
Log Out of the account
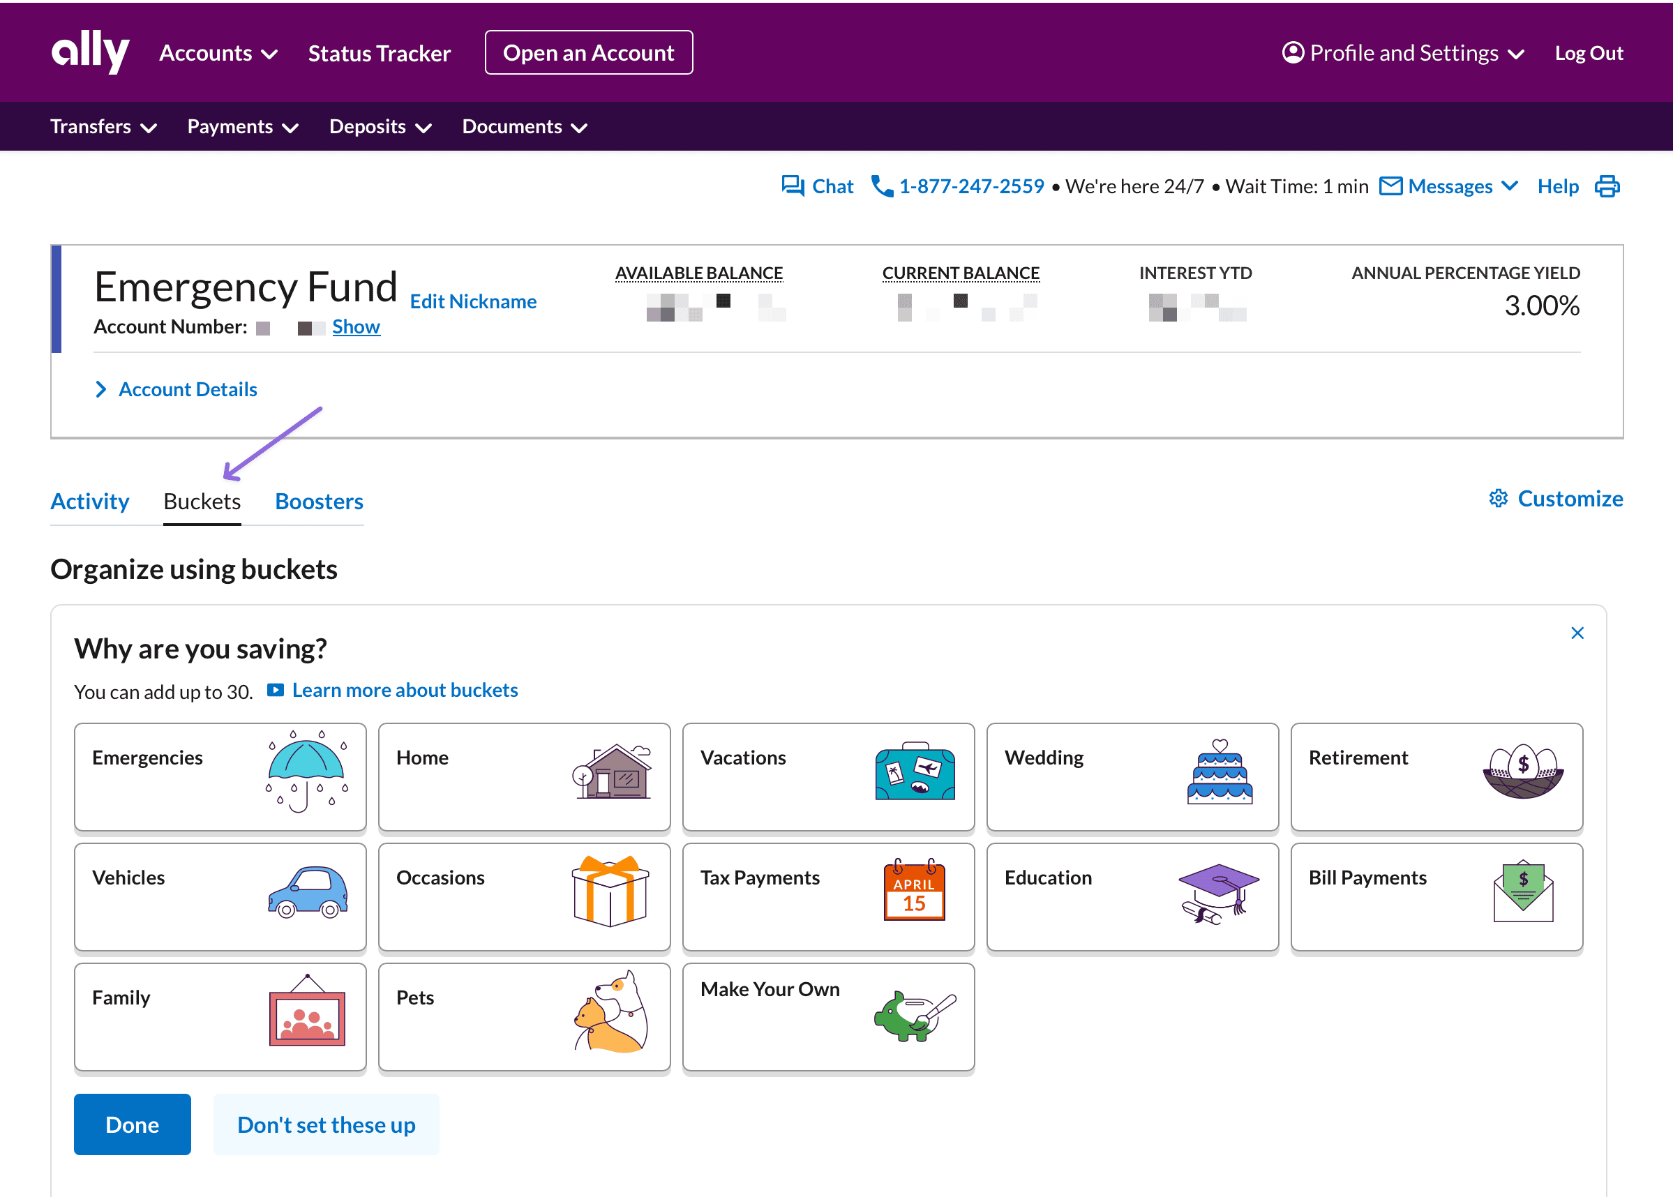(x=1589, y=53)
